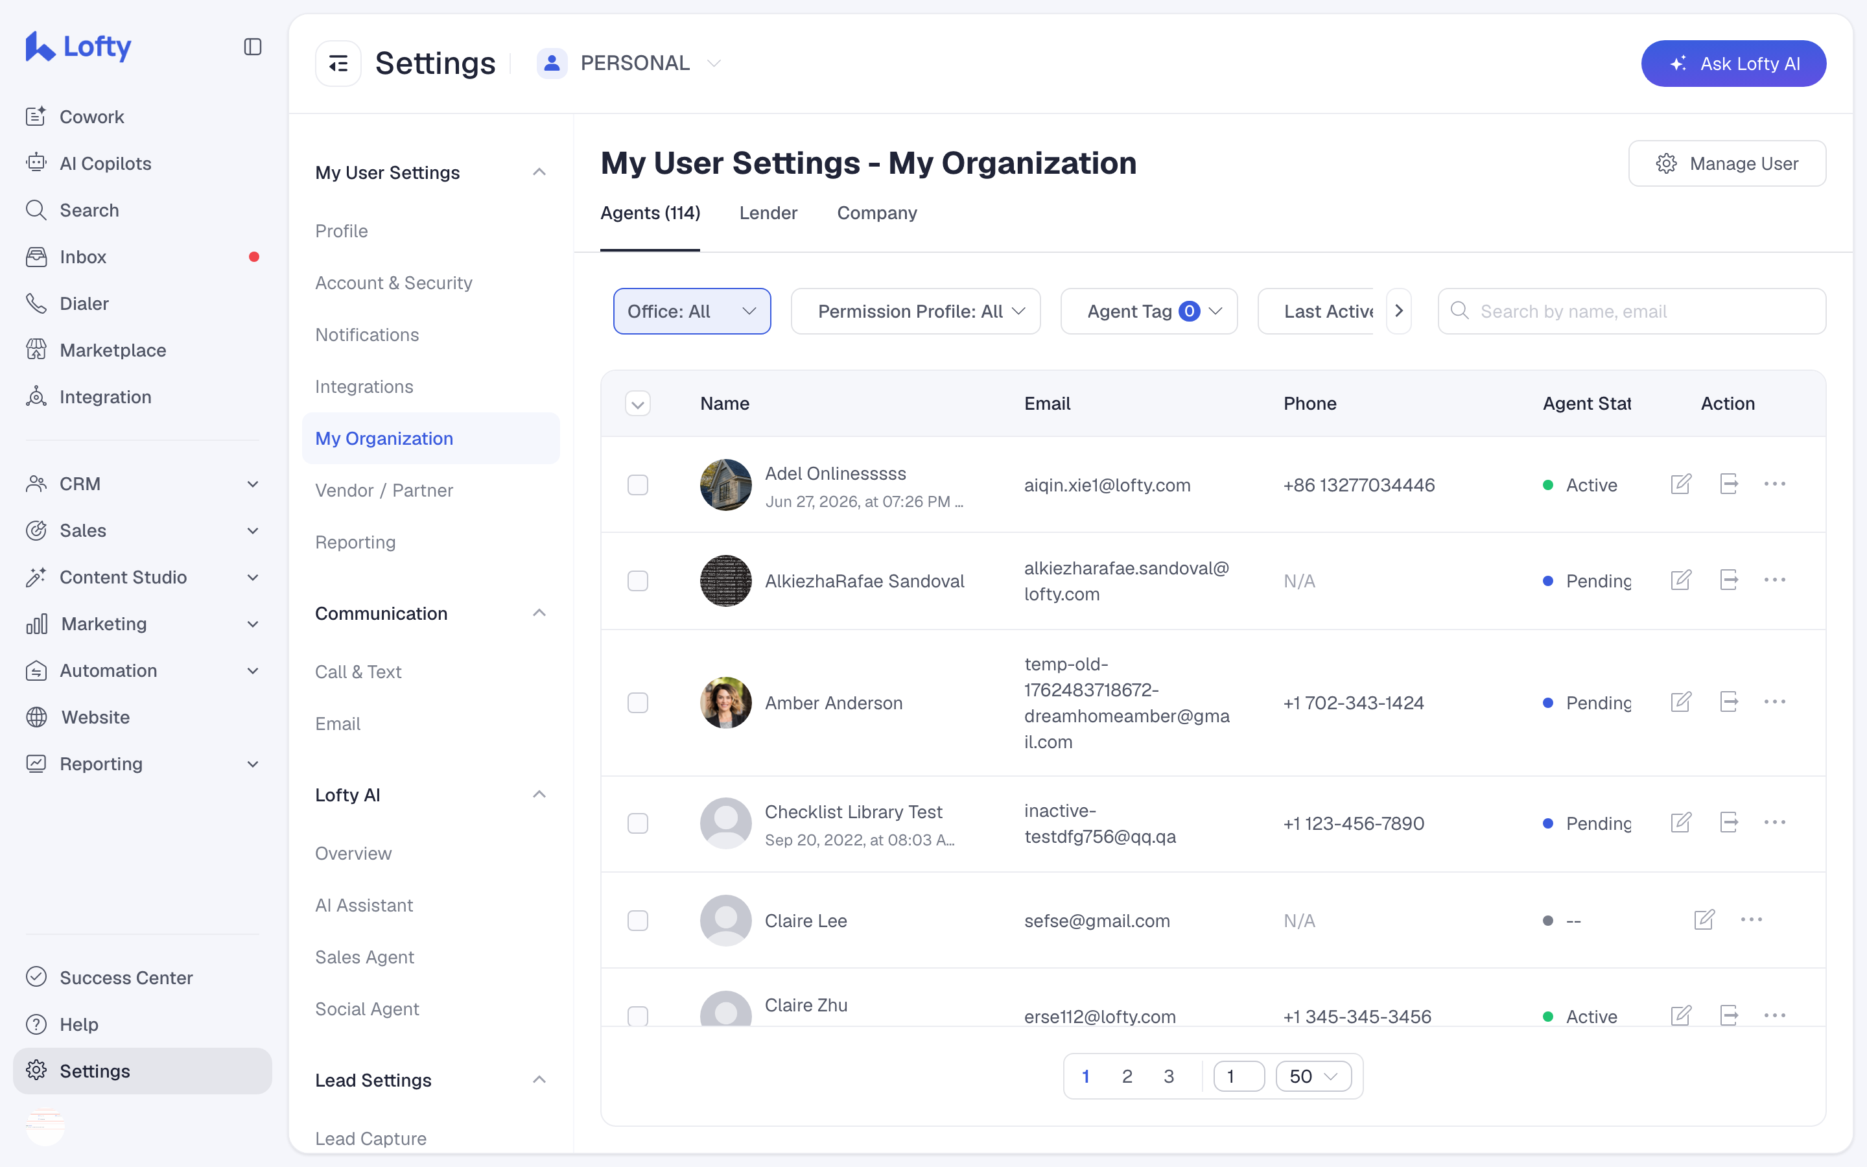Open the select-all dropdown in table header

point(637,404)
